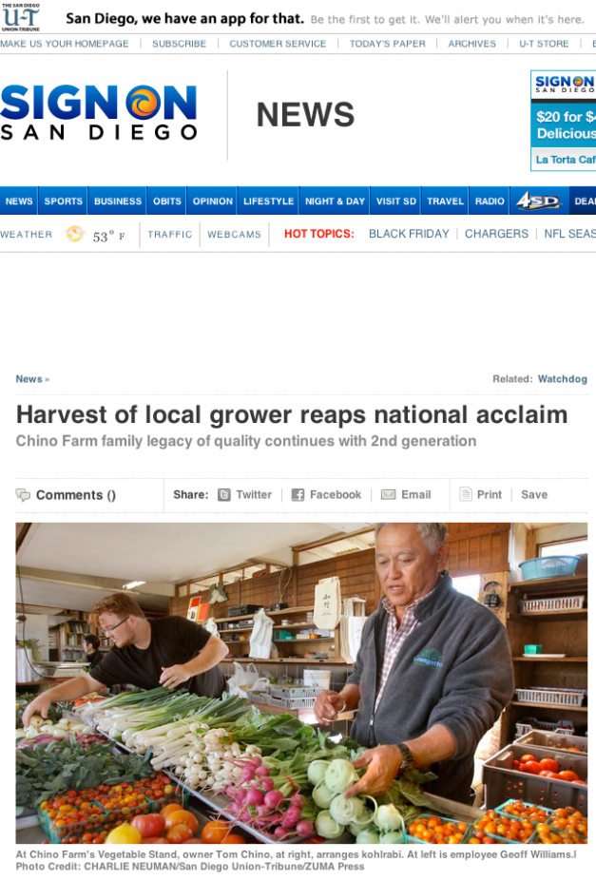Share article via Facebook icon
596x880 pixels.
[x=298, y=494]
